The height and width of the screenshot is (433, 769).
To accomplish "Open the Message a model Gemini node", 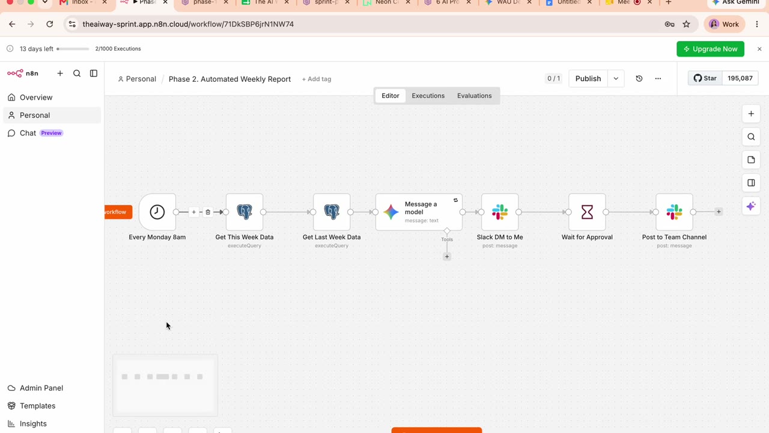I will pos(419,212).
